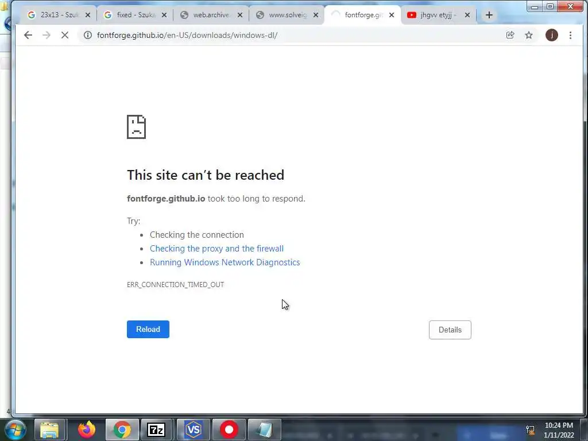Viewport: 588px width, 441px height.
Task: Click the network tray icon
Action: pyautogui.click(x=530, y=430)
